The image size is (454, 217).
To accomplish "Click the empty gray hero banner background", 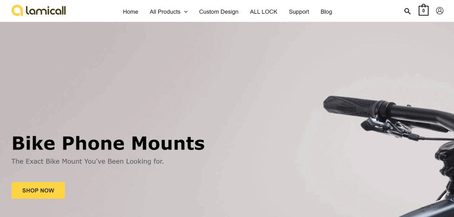I will [x=203, y=72].
